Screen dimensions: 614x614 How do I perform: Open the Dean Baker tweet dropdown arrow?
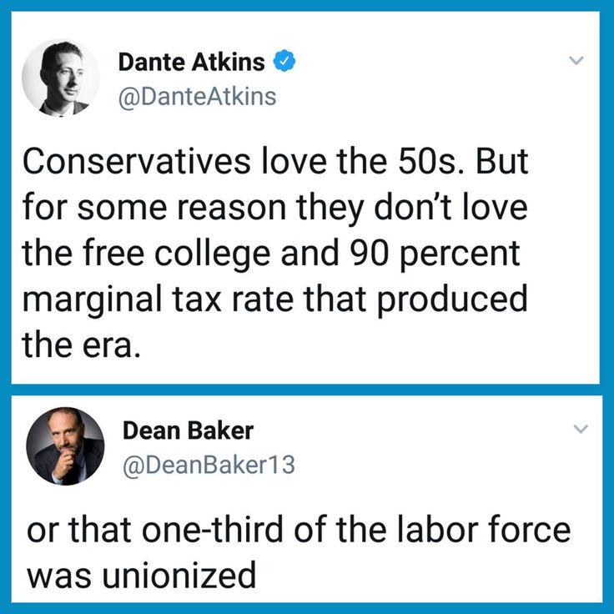click(581, 430)
